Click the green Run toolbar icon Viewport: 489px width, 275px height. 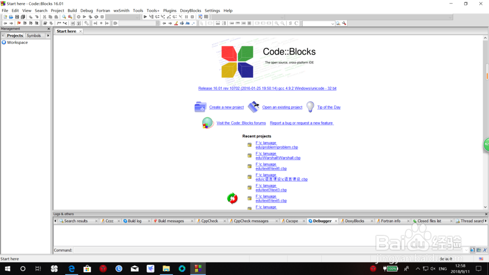click(x=85, y=17)
